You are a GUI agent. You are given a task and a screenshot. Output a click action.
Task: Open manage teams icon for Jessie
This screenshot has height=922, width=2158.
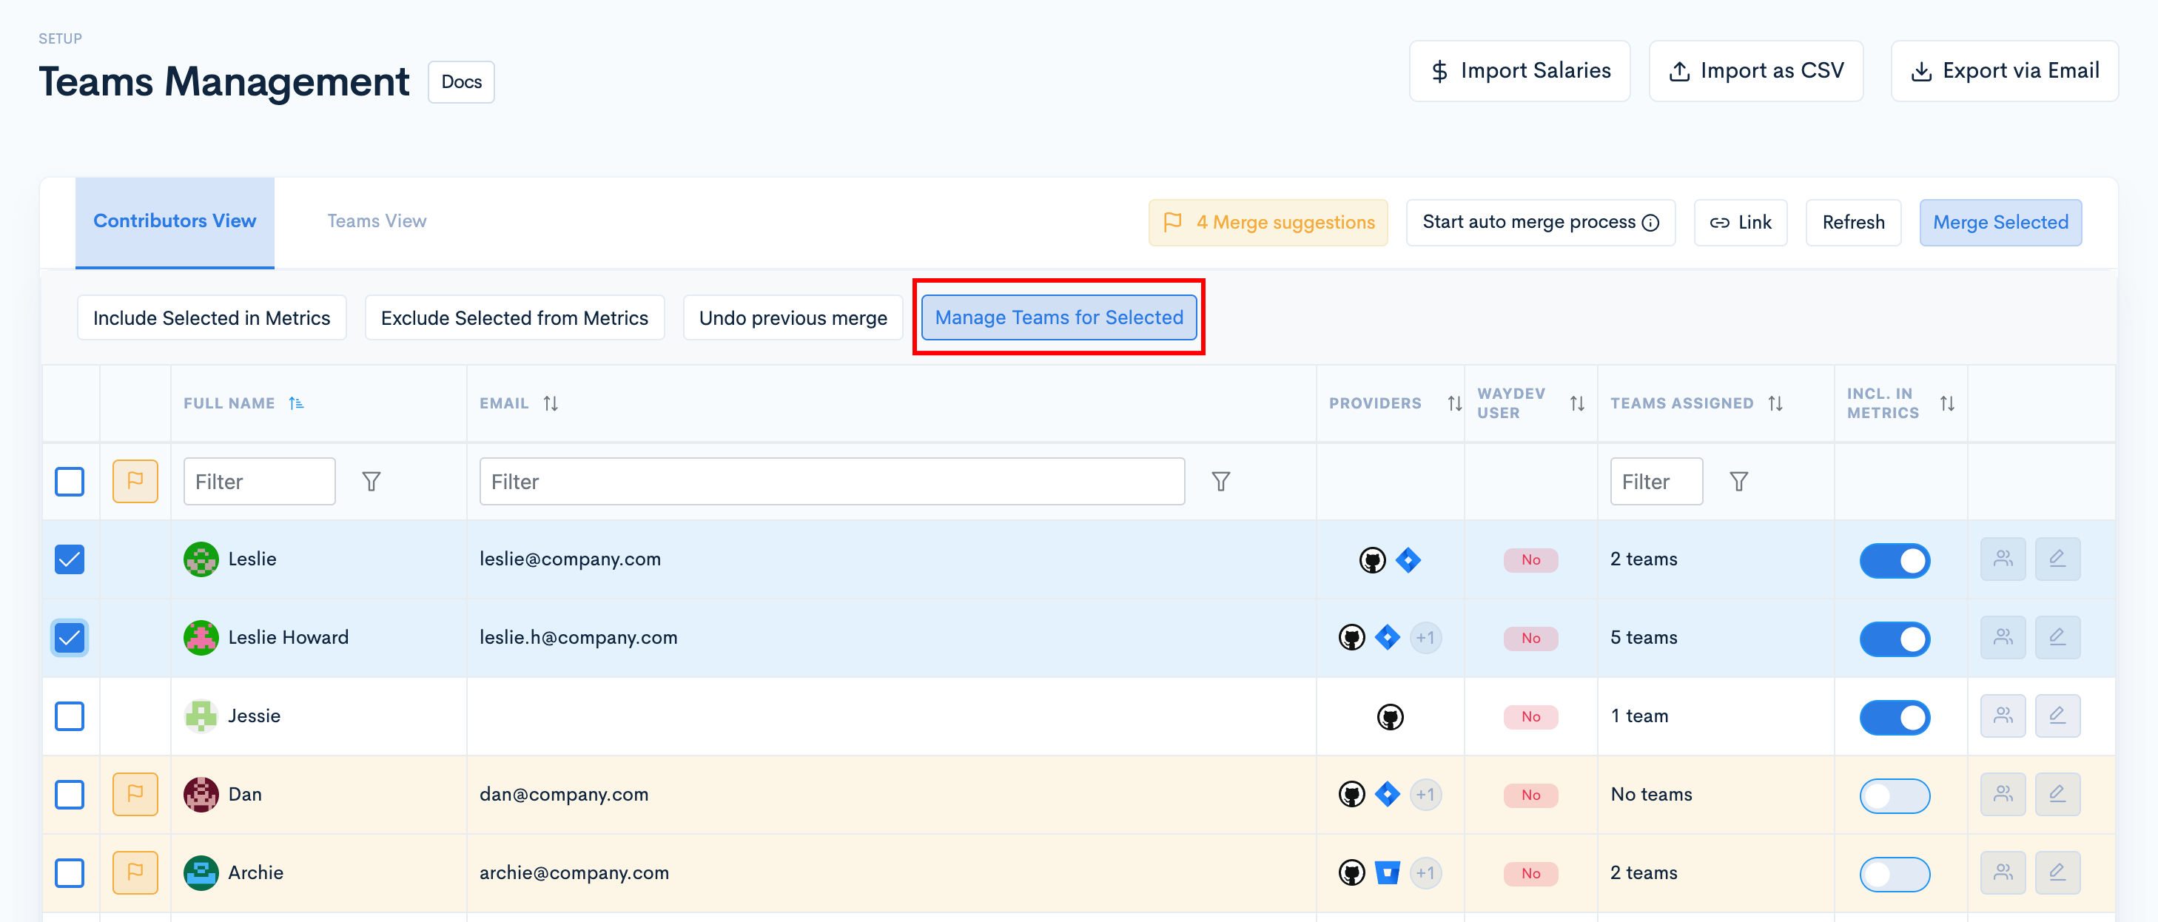coord(2002,716)
